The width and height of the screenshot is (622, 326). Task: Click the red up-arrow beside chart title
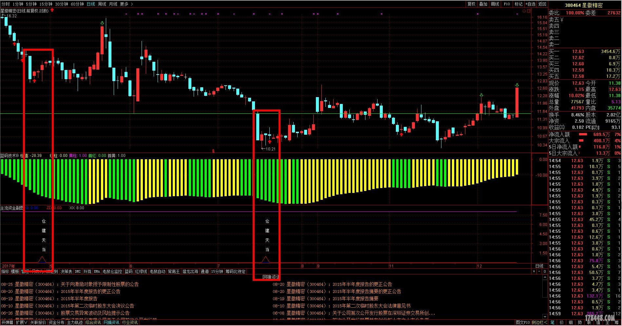point(52,10)
